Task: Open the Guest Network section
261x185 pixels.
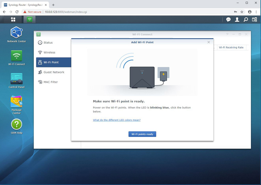Action: click(x=54, y=72)
